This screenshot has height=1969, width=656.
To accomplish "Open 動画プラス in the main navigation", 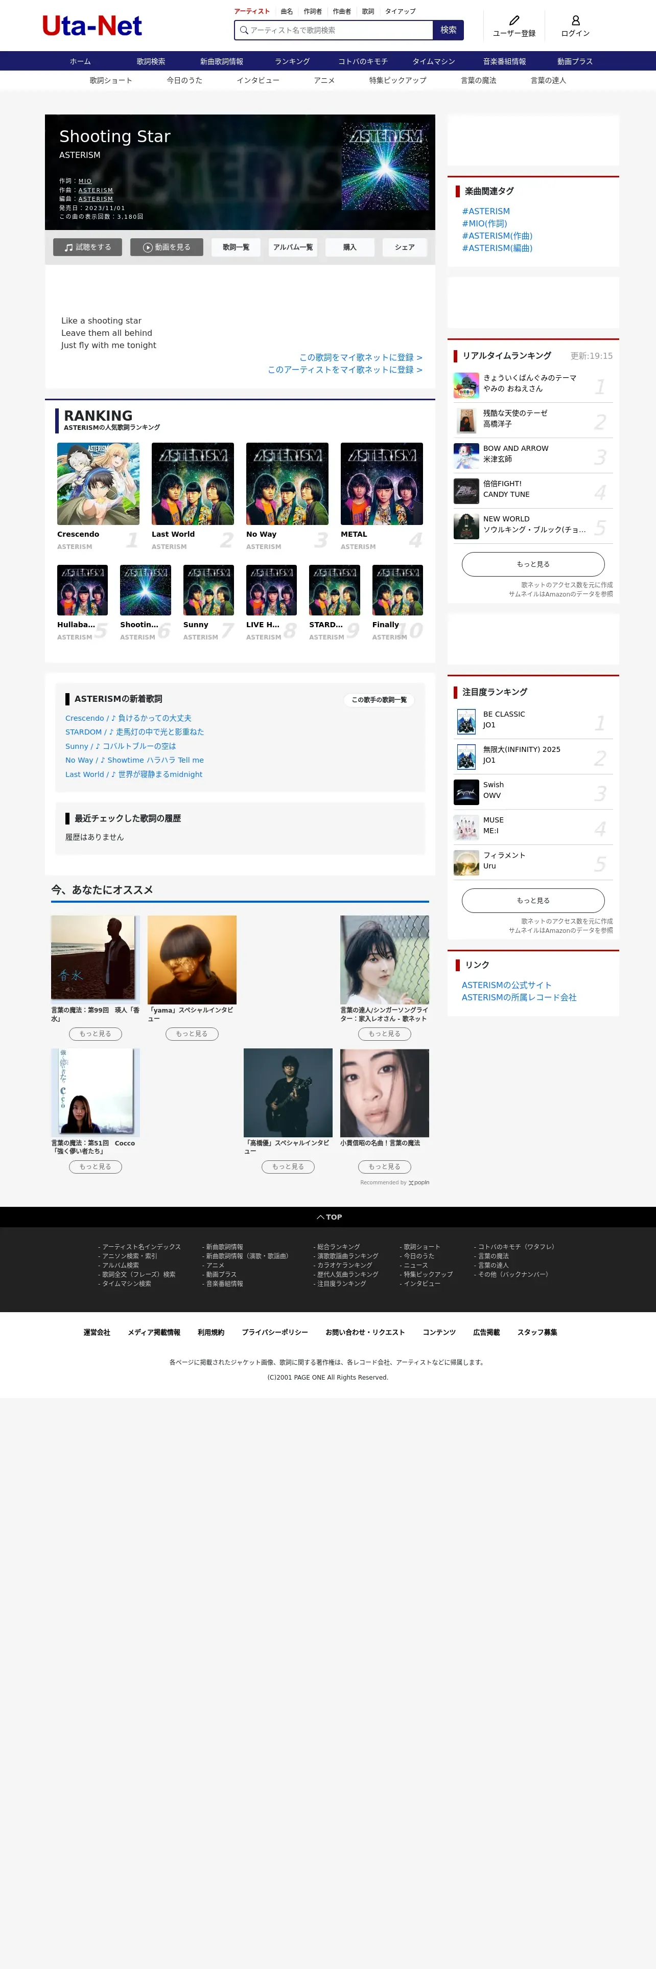I will pyautogui.click(x=575, y=61).
